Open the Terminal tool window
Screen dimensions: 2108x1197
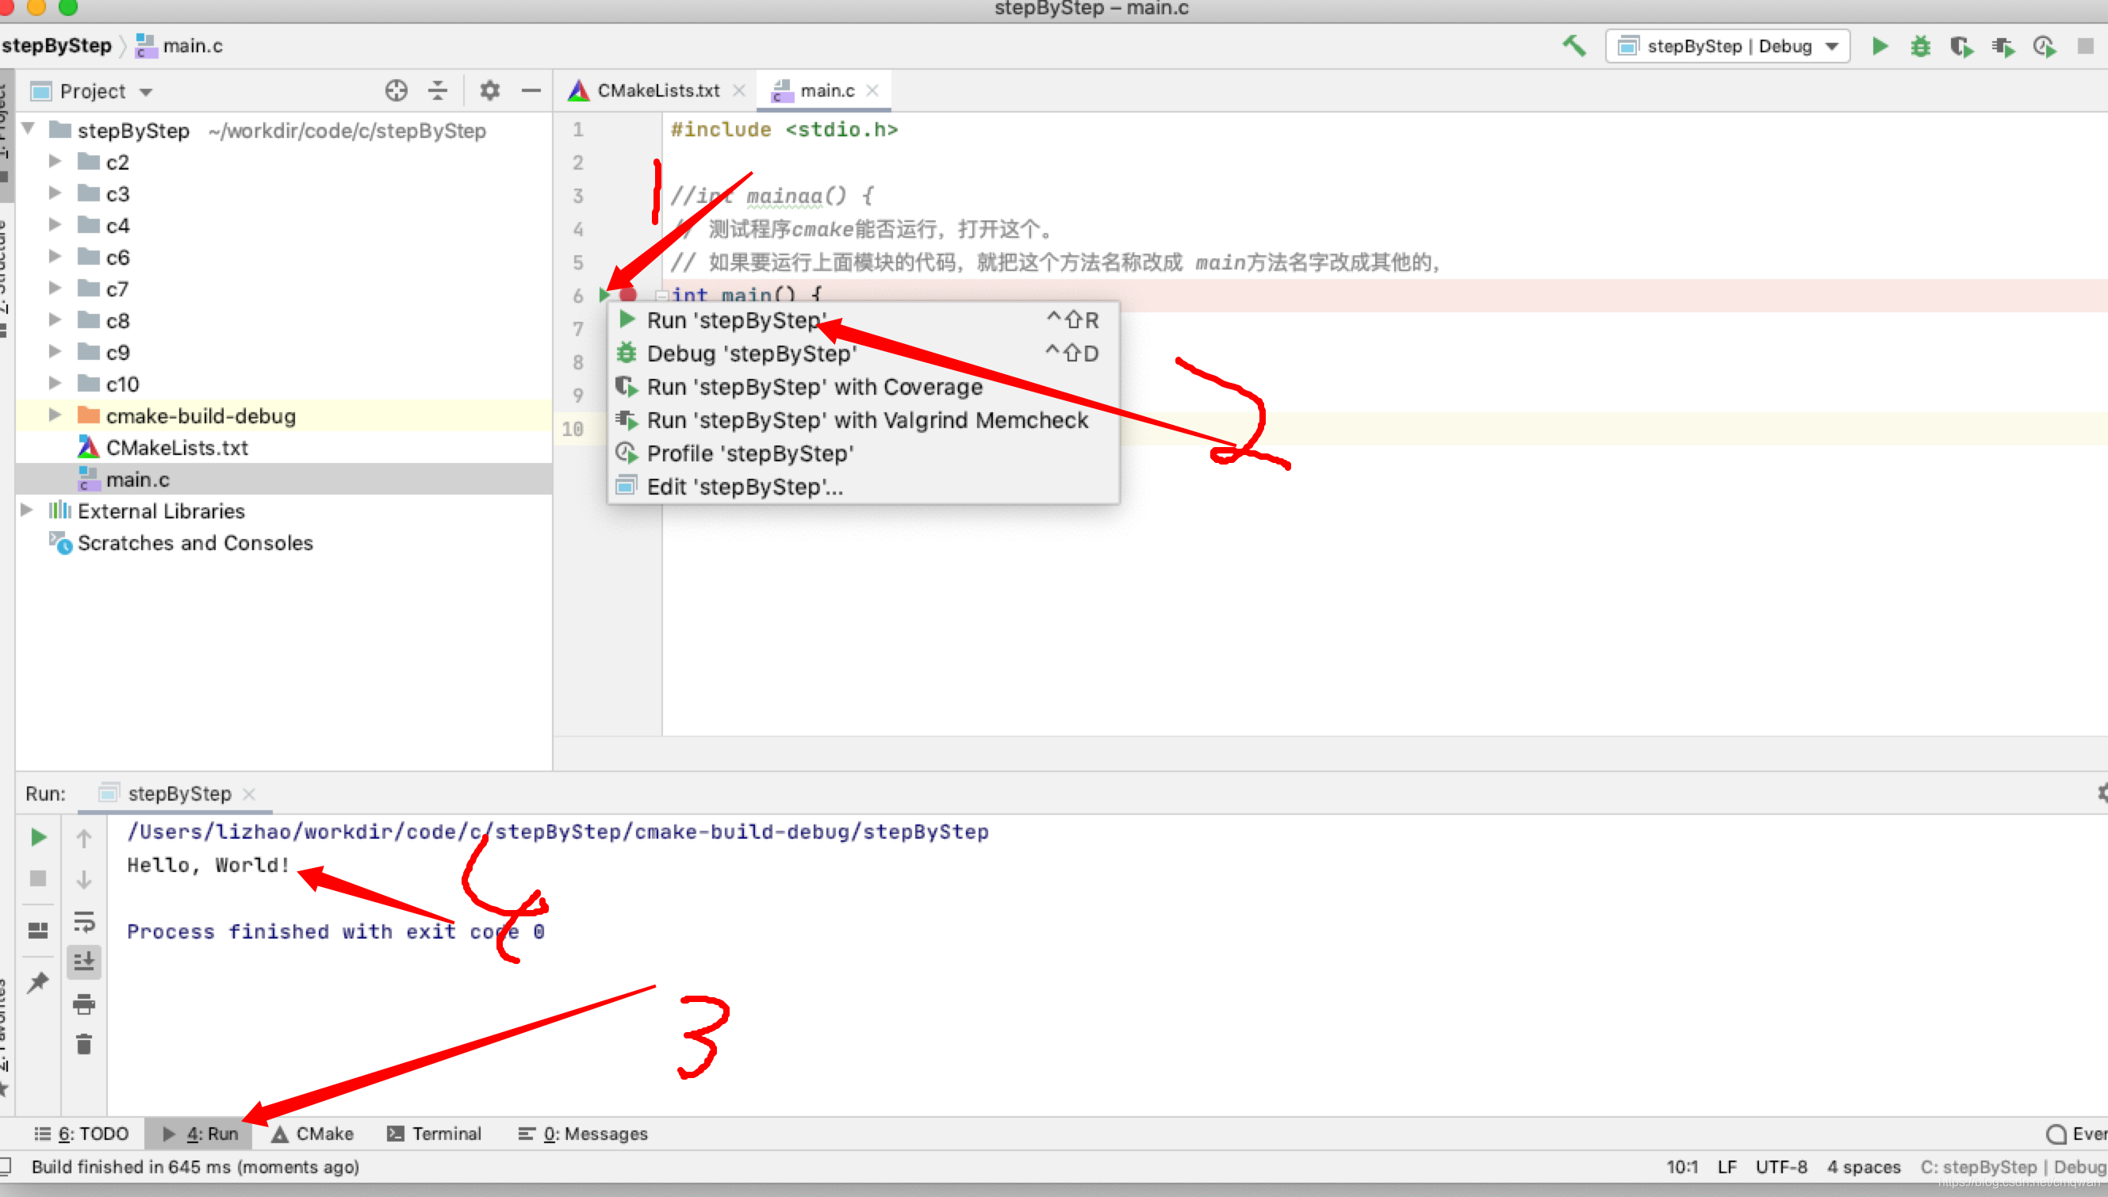pyautogui.click(x=435, y=1134)
